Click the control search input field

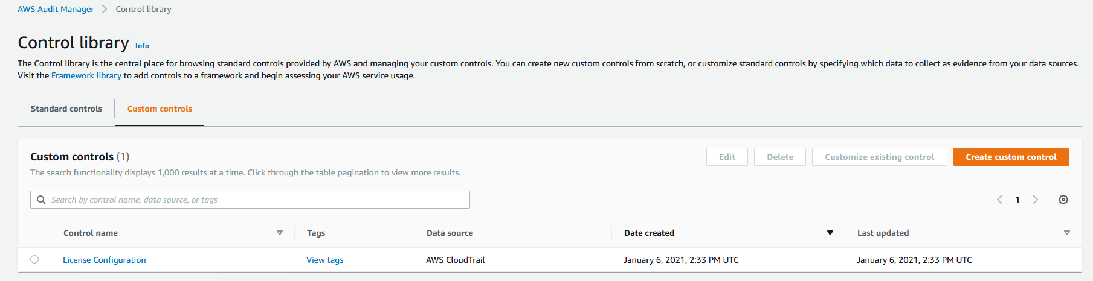250,200
